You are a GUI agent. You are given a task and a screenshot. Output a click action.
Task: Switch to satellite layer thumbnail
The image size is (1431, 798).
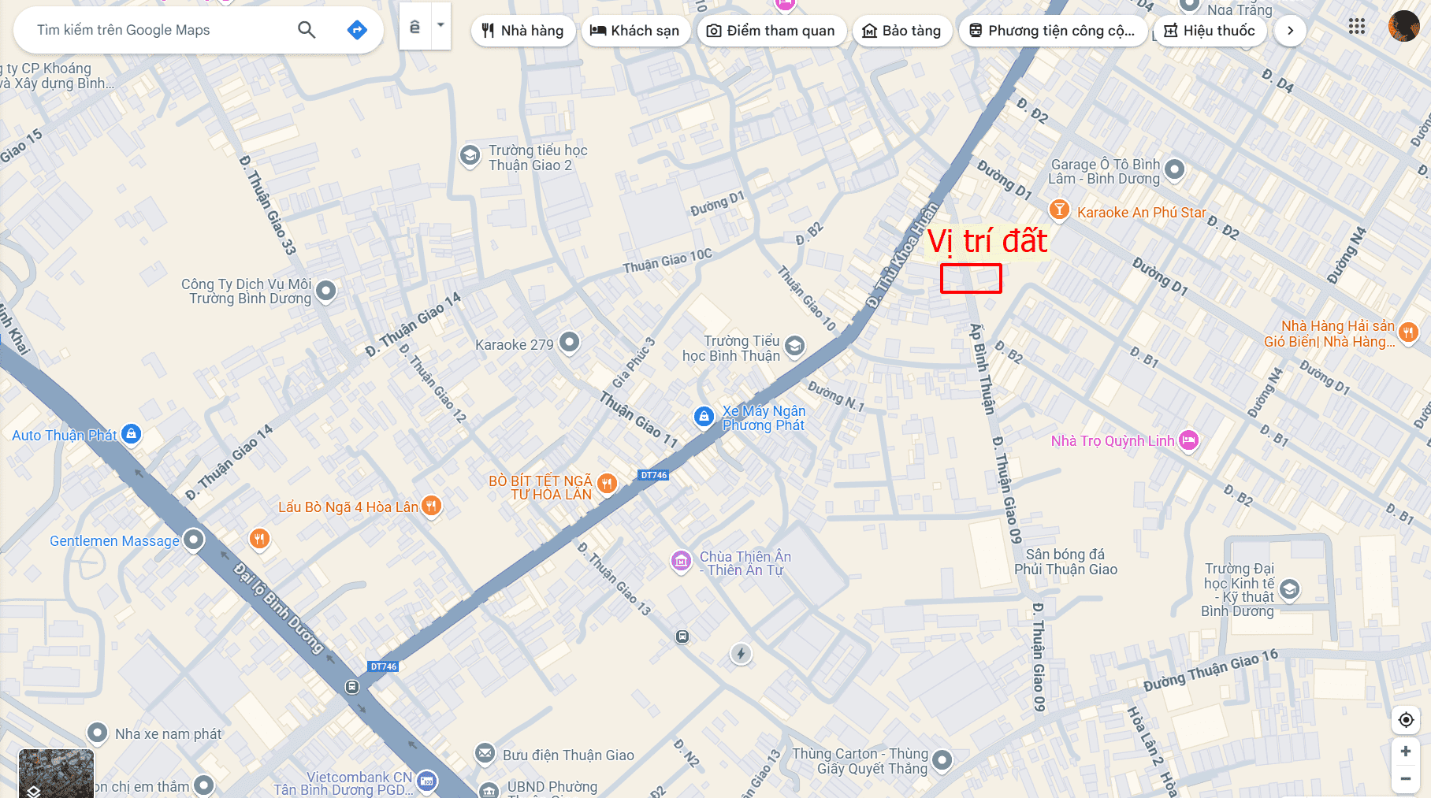(x=56, y=774)
